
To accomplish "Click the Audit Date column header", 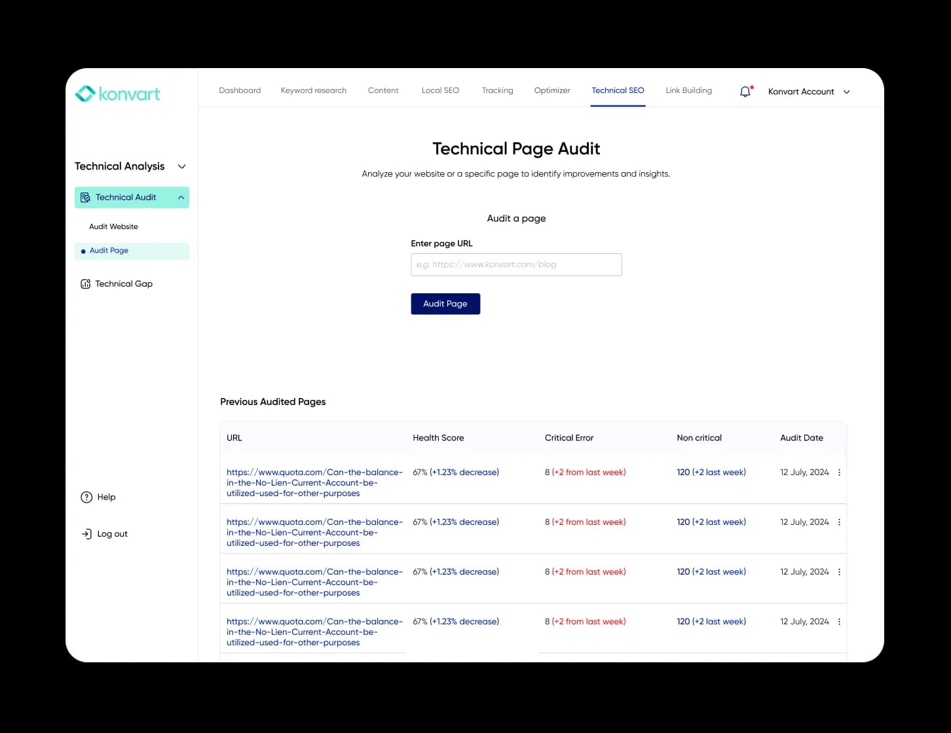I will [x=802, y=438].
